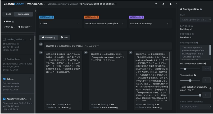Image resolution: width=213 pixels, height=114 pixels.
Task: Adjust the Top P cutoff slider
Action: tap(200, 95)
